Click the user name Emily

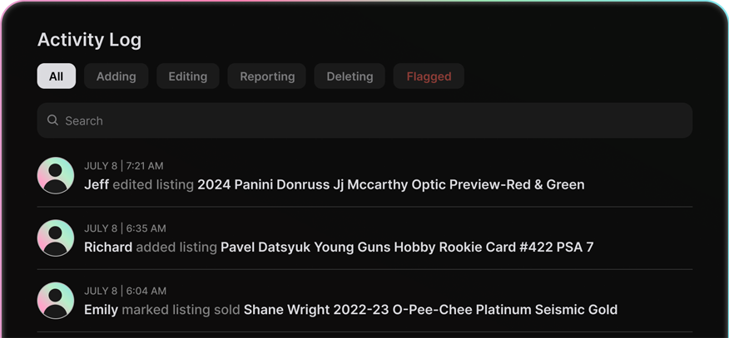pyautogui.click(x=101, y=310)
